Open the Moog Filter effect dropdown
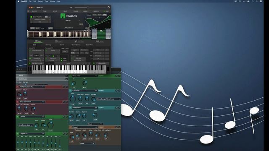This screenshot has height=151, width=269. pyautogui.click(x=84, y=75)
